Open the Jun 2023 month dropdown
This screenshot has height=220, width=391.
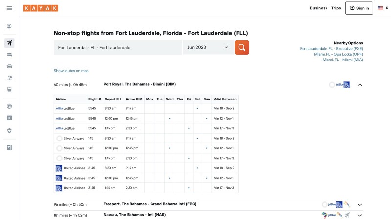(x=208, y=47)
